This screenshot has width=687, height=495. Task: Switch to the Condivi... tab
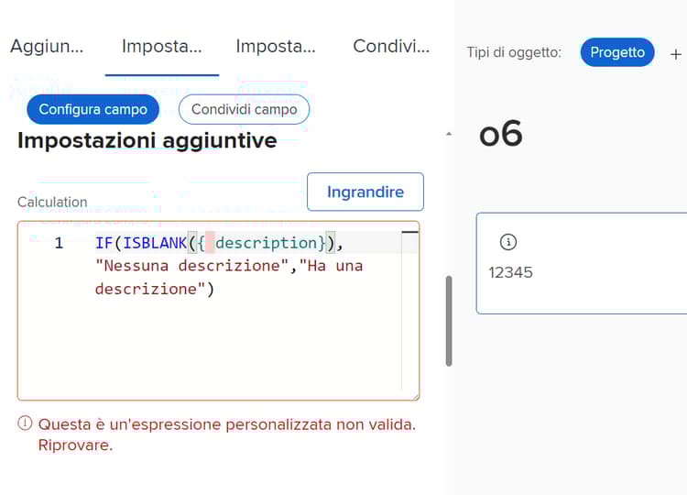click(391, 46)
